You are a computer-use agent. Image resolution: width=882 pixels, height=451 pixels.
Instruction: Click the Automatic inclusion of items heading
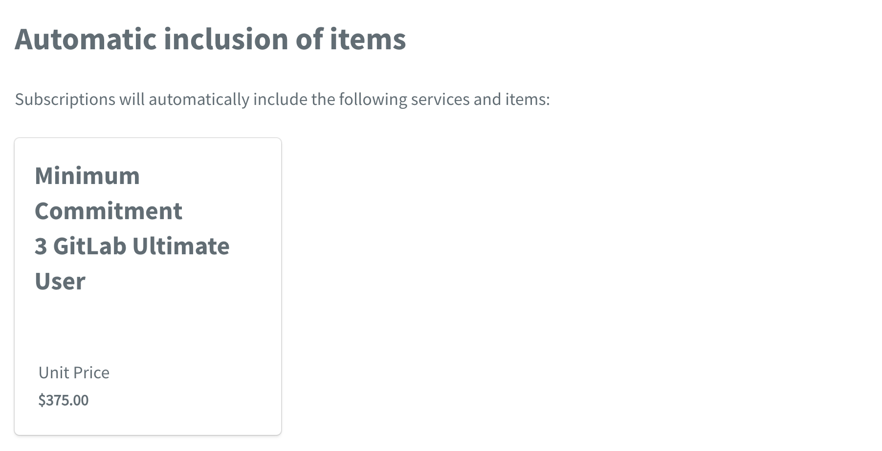(210, 41)
